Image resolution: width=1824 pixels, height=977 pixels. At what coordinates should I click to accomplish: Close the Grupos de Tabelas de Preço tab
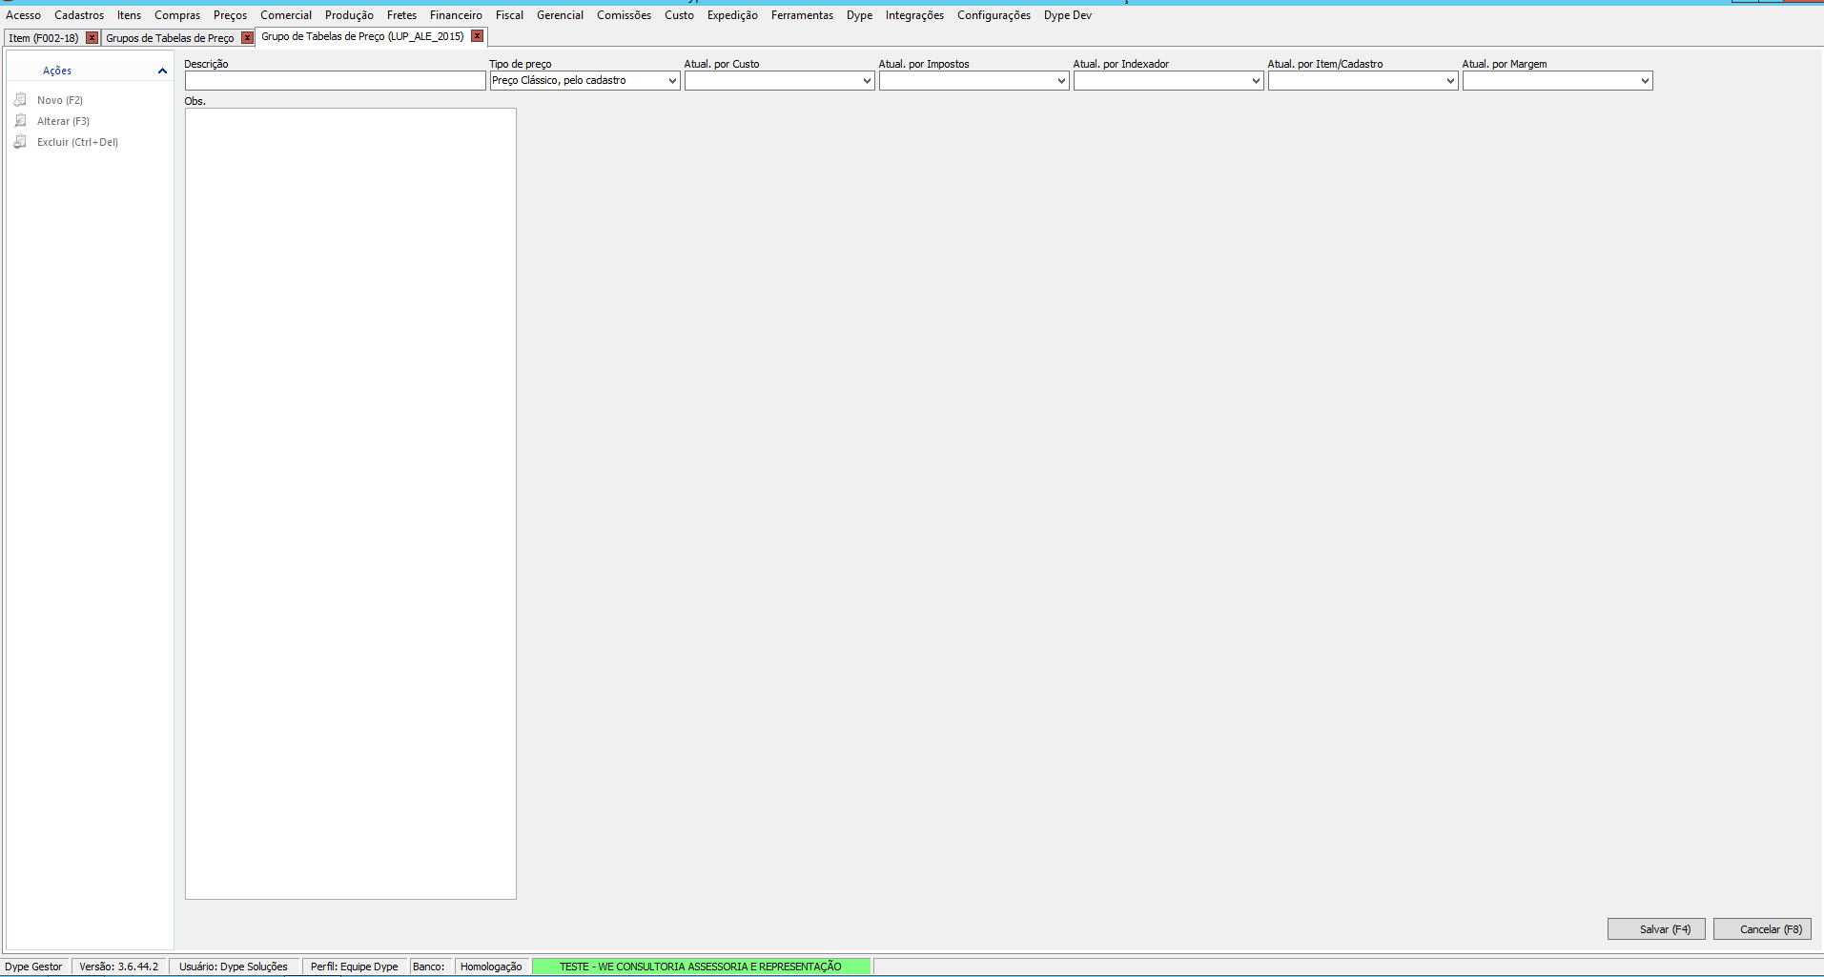tap(247, 38)
